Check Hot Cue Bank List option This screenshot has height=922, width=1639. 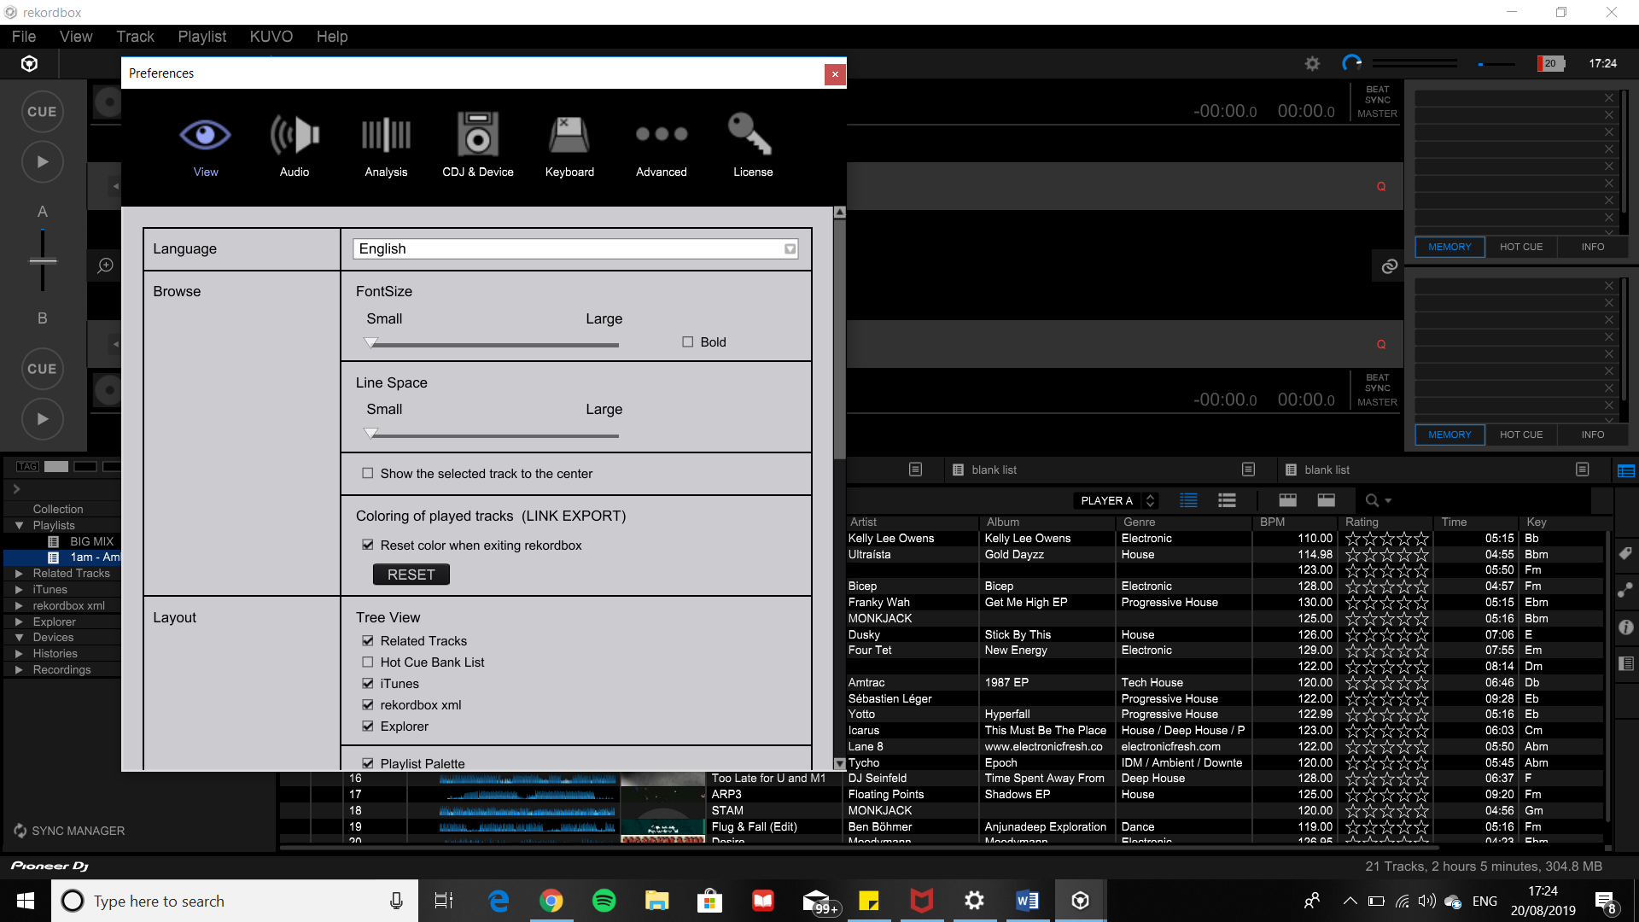pos(368,662)
